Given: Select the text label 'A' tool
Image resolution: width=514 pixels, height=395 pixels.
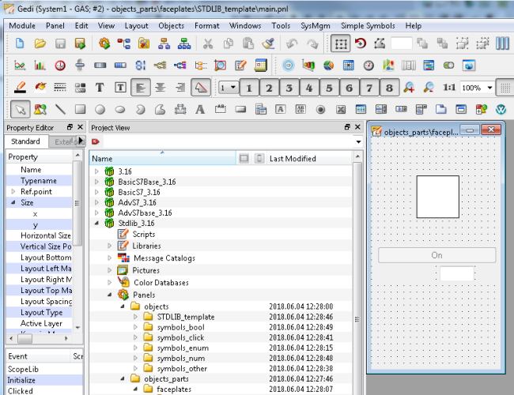Looking at the screenshot, I should (x=199, y=109).
